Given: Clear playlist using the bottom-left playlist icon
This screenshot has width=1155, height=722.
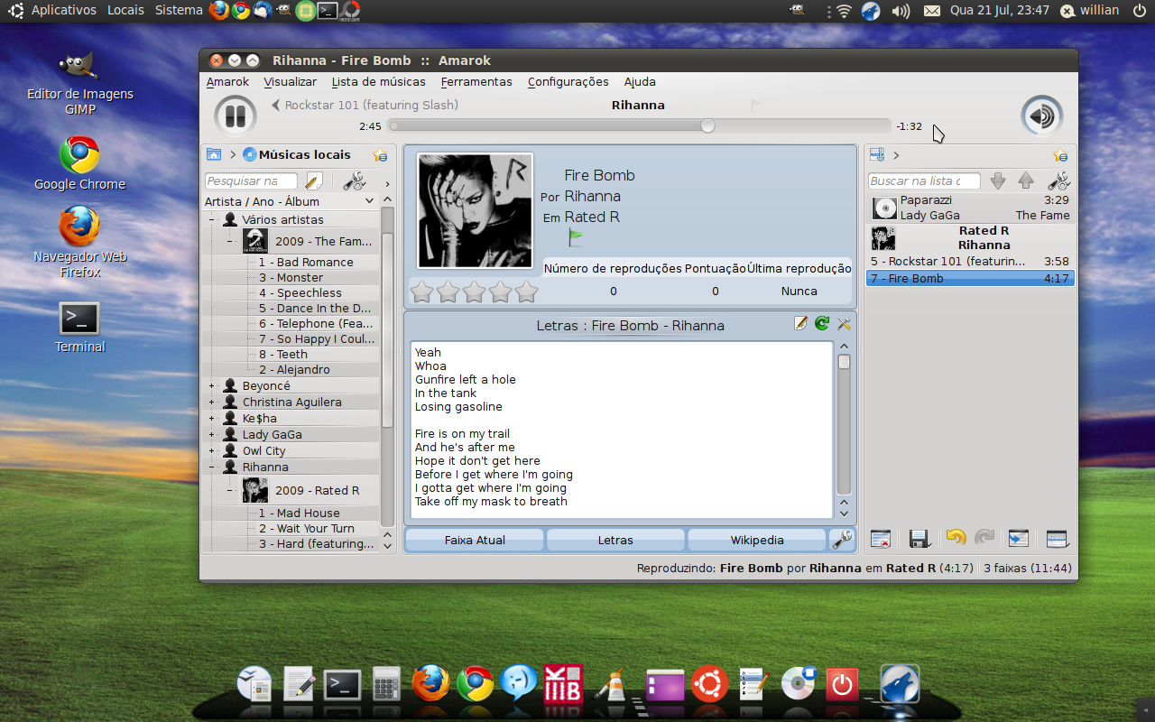Looking at the screenshot, I should click(881, 539).
